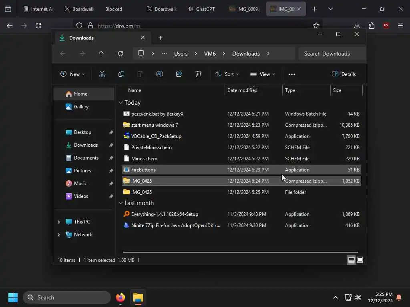Click the Windows taskbar Search box
The width and height of the screenshot is (410, 307).
pyautogui.click(x=67, y=297)
